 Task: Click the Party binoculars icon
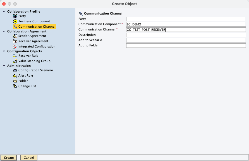click(15, 16)
